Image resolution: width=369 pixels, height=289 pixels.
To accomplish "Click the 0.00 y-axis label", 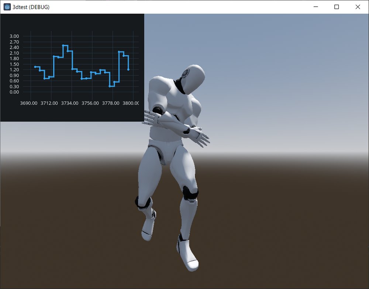I will coord(14,92).
